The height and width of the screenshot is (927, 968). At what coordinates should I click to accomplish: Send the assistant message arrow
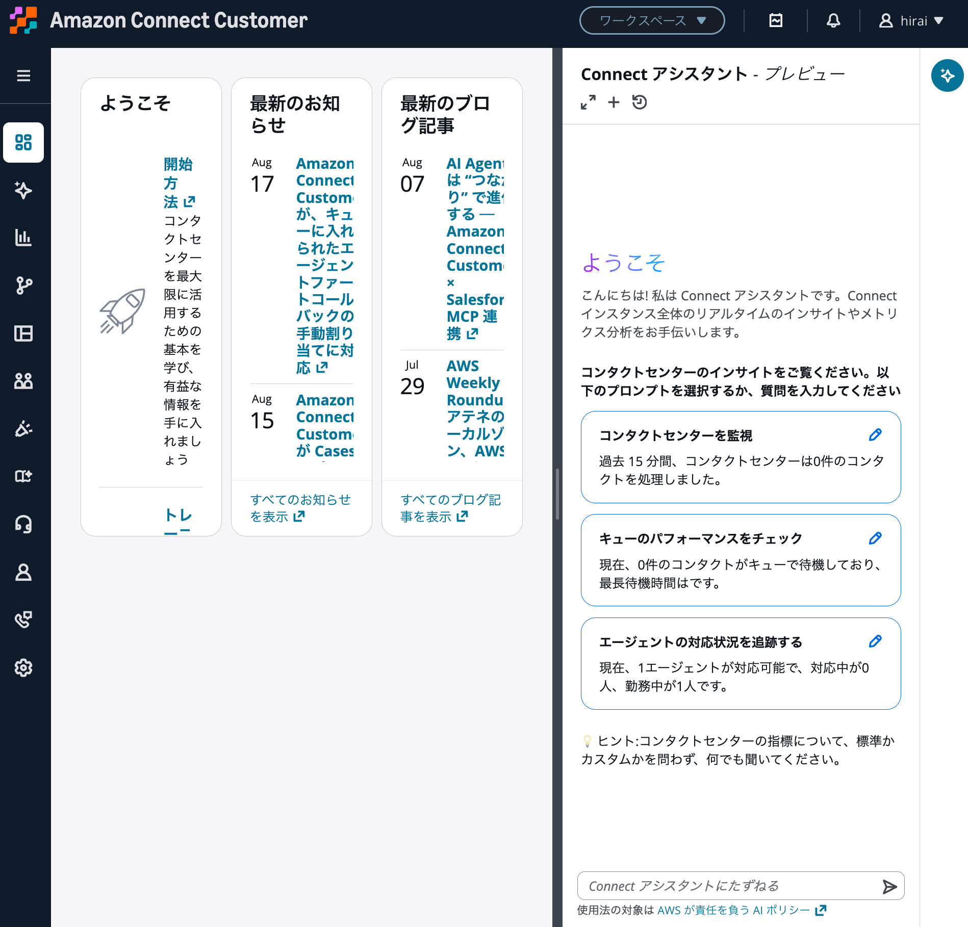coord(889,887)
